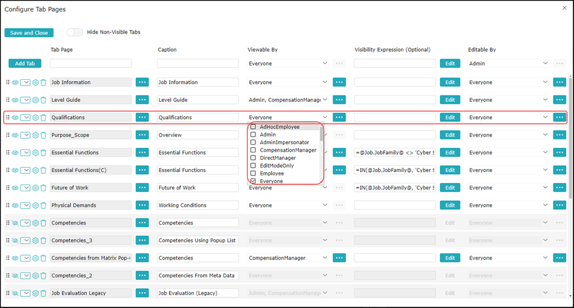Check the Admin role checkbox
574x308 pixels.
point(253,135)
